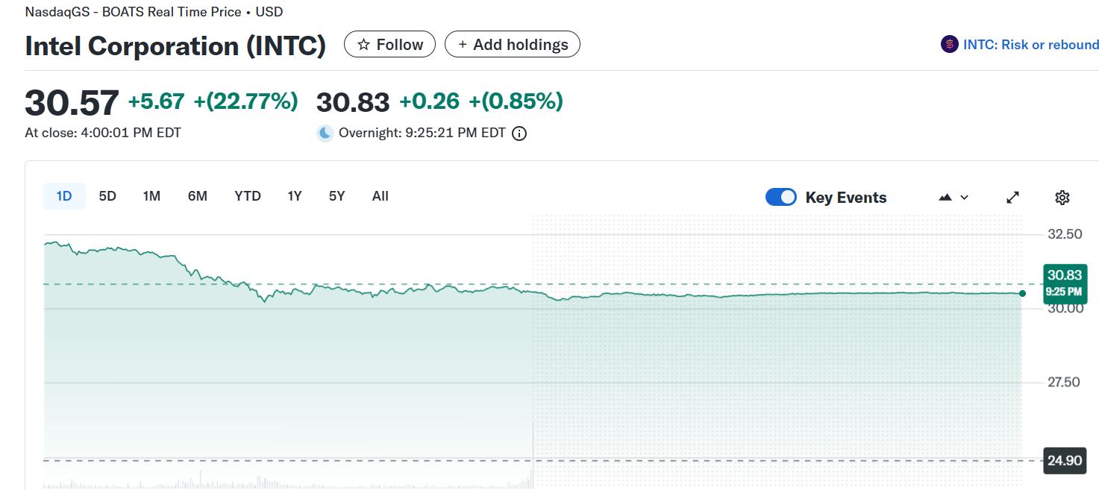Open chart settings gear icon
The image size is (1099, 490).
[1062, 198]
